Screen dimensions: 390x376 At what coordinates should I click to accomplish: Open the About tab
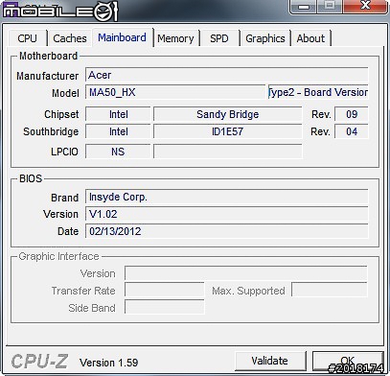(310, 38)
